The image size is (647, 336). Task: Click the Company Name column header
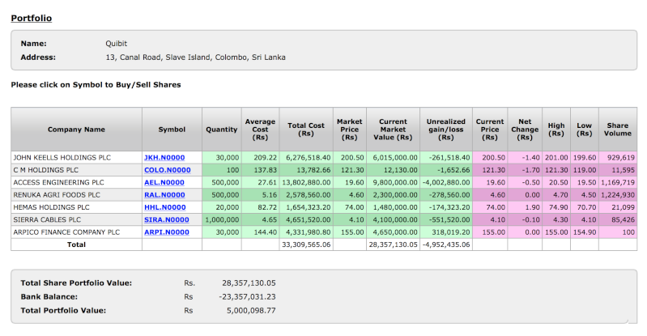[x=76, y=130]
